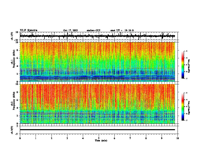Click the "Time (min)" axis label
The image size is (200, 155).
click(101, 141)
